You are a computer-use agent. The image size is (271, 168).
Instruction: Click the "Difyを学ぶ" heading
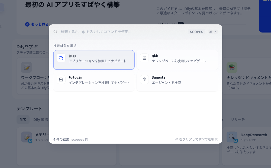click(27, 47)
